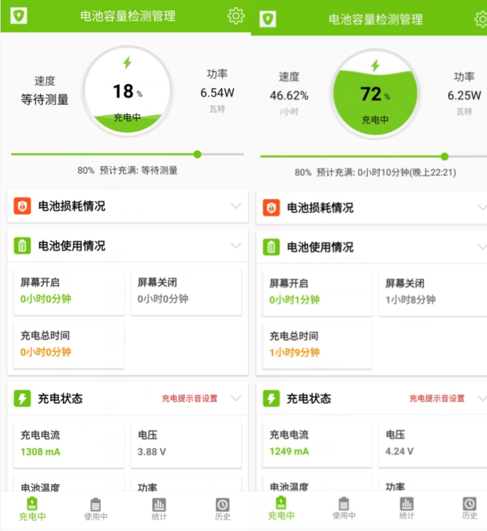
Task: Tap orange 电池损耗情况 icon on the 18% screen
Action: coord(22,206)
